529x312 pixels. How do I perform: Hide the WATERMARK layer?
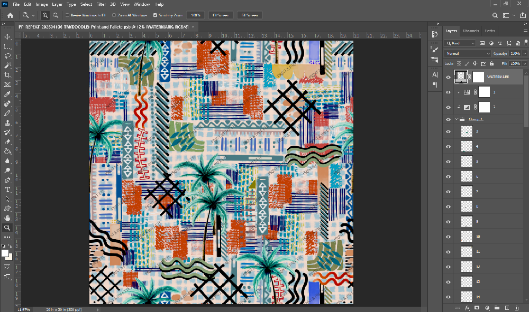(x=449, y=77)
